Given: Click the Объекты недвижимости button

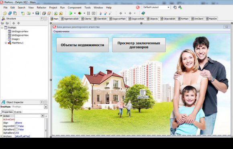Looking at the screenshot, I should coord(82,45).
